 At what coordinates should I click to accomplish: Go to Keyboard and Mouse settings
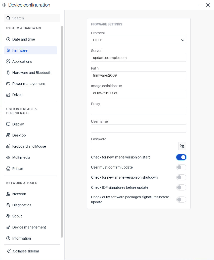(x=31, y=146)
